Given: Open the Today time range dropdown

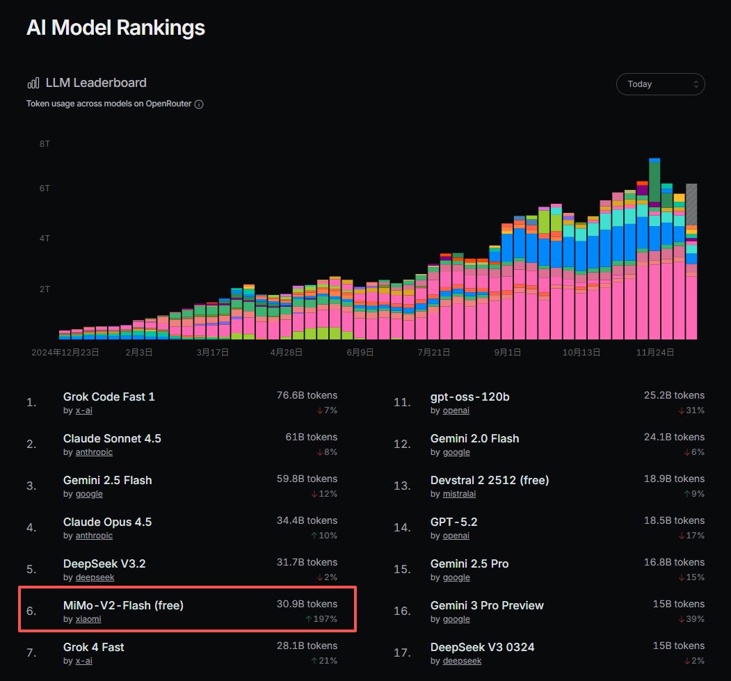Looking at the screenshot, I should 660,84.
